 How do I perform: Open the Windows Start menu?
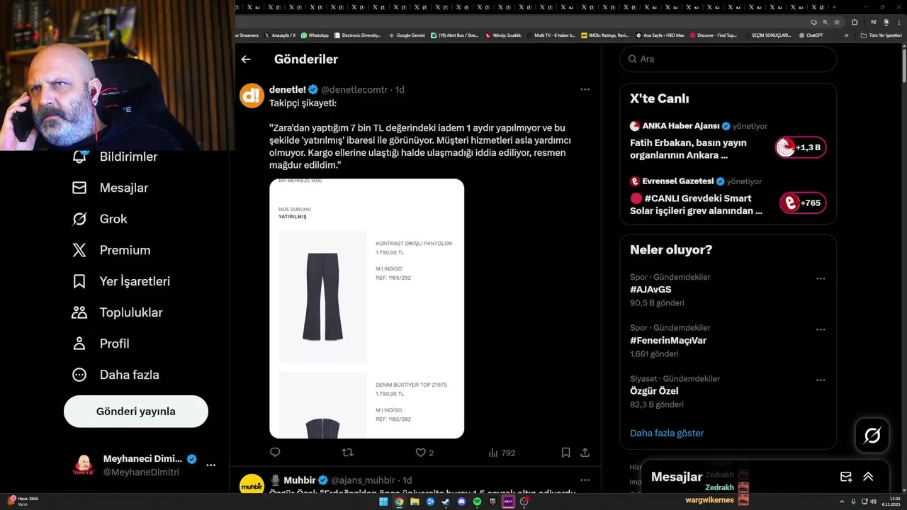383,501
